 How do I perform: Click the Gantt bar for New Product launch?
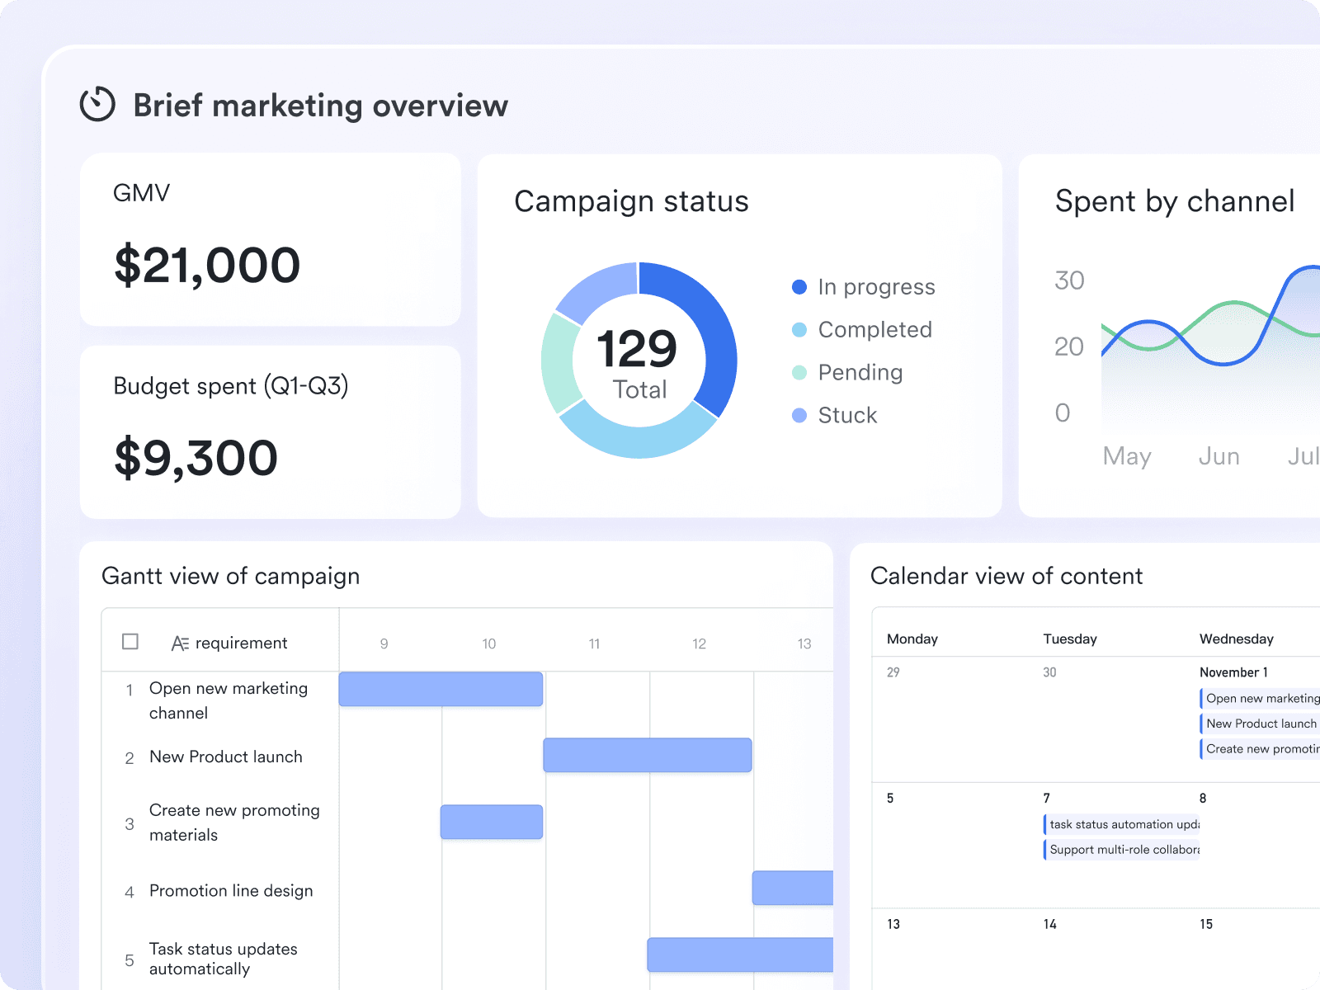pyautogui.click(x=648, y=755)
